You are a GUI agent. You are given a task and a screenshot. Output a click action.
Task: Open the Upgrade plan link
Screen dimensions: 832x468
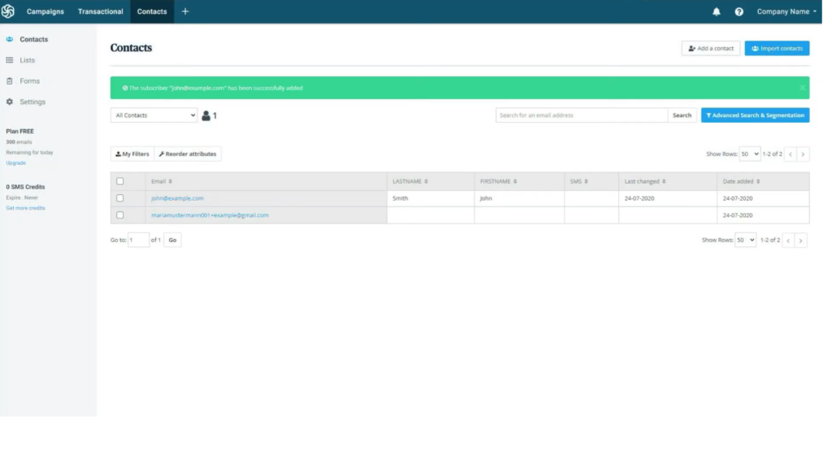(16, 162)
